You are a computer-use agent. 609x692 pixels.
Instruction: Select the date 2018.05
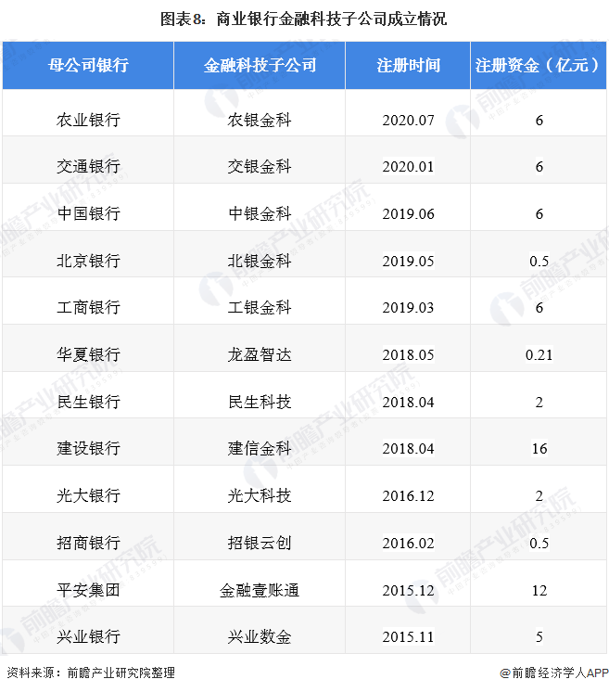coord(408,354)
